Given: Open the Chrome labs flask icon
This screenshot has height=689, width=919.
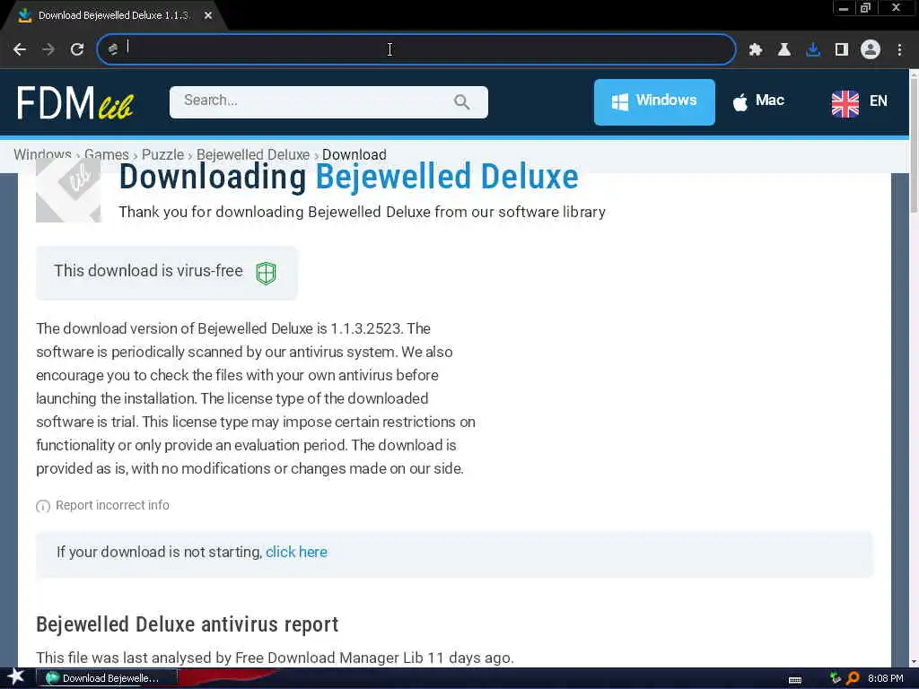Looking at the screenshot, I should 783,50.
